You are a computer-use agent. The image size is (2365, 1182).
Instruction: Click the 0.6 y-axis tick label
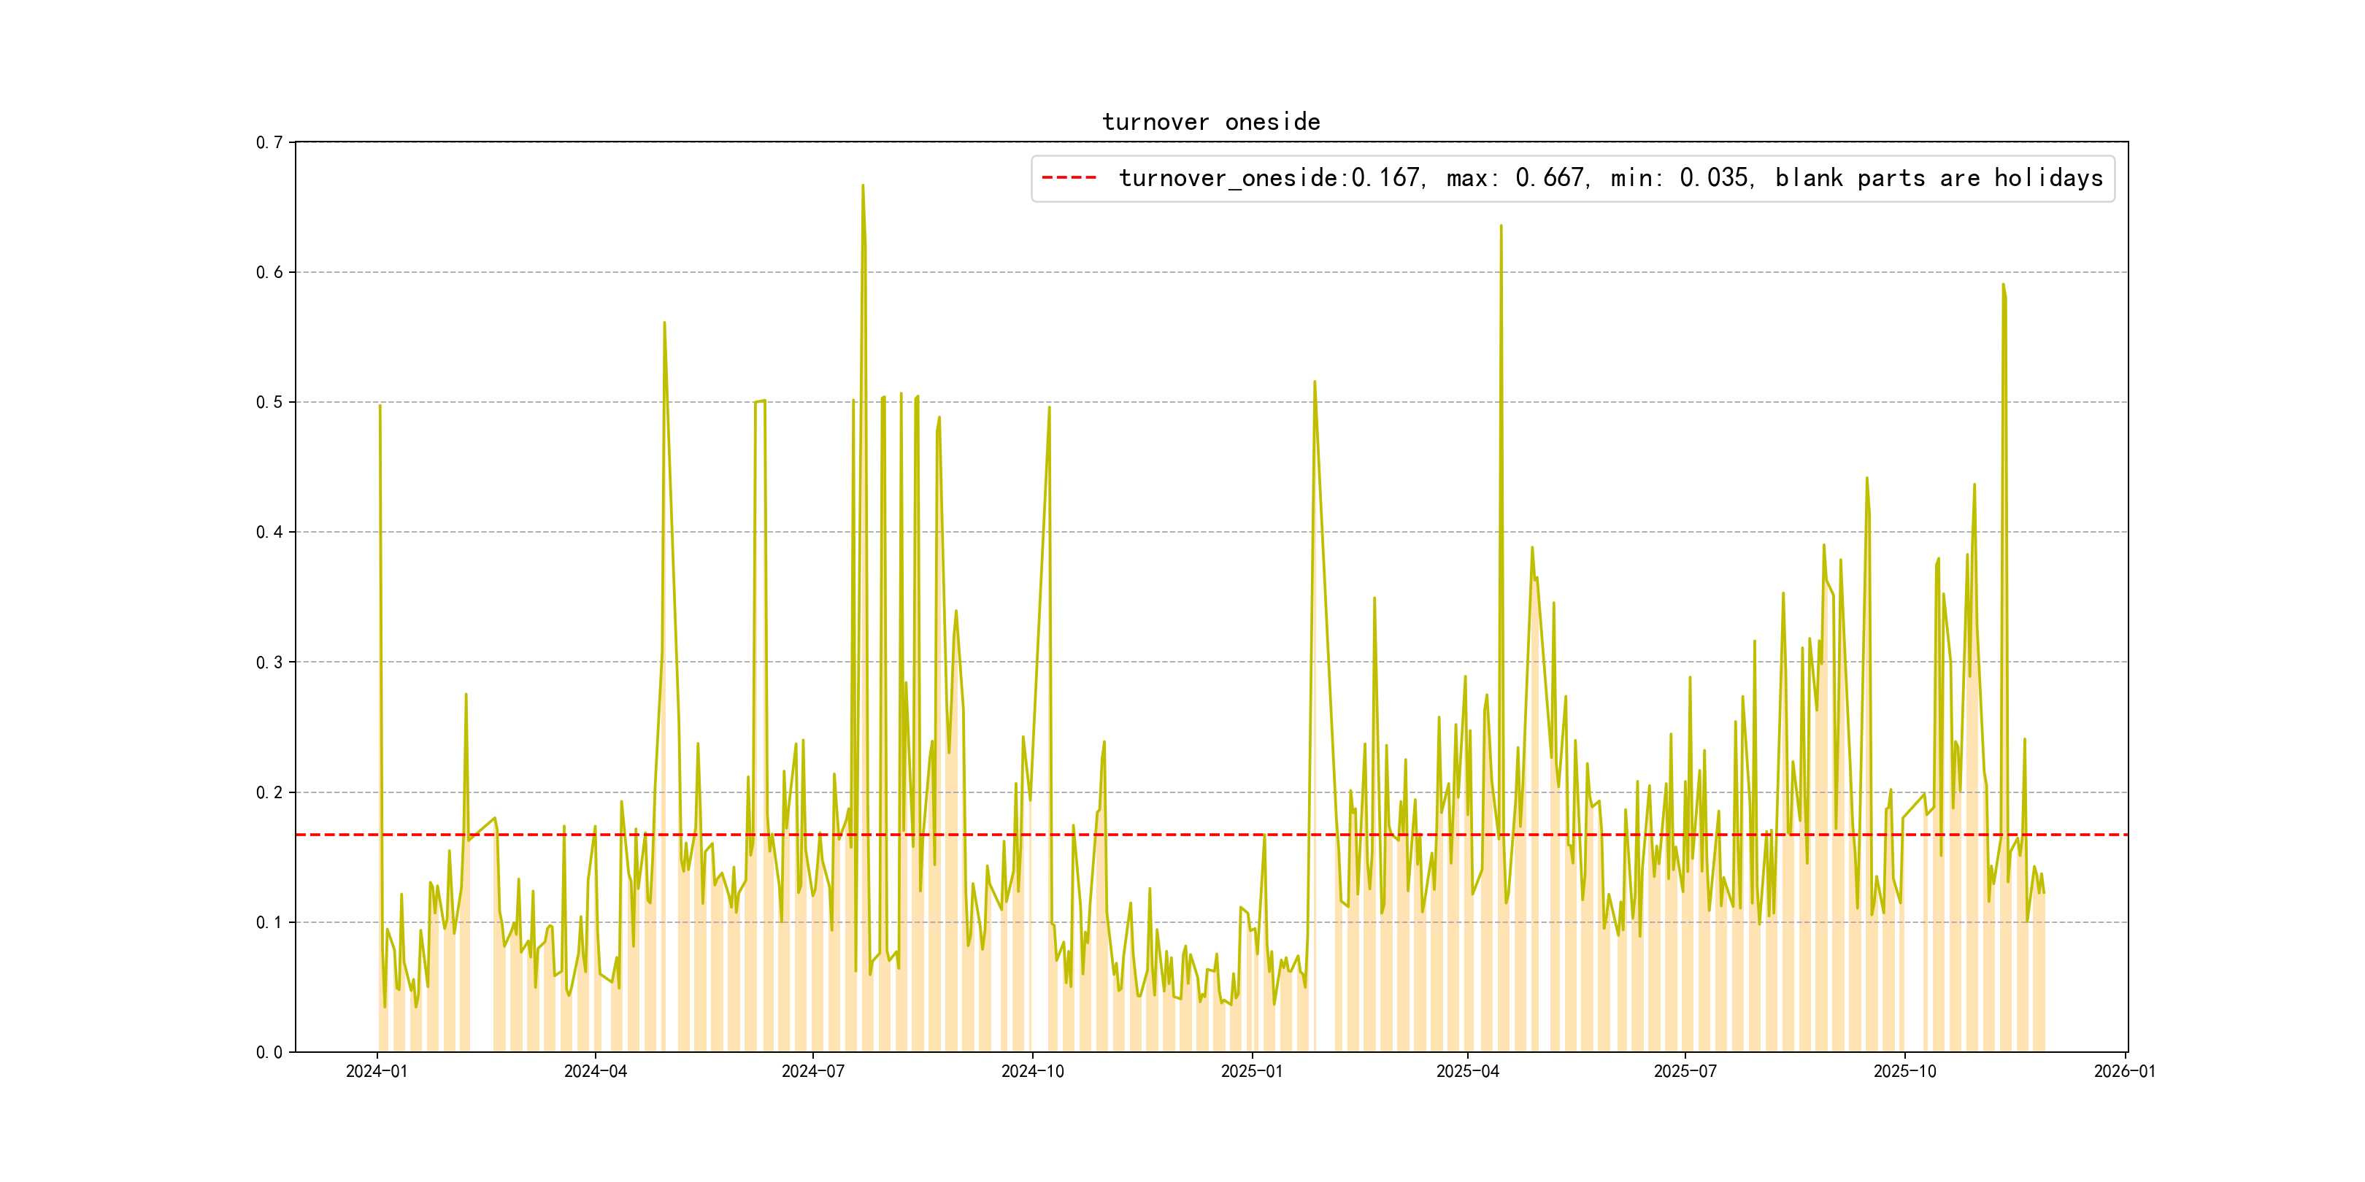click(x=269, y=273)
